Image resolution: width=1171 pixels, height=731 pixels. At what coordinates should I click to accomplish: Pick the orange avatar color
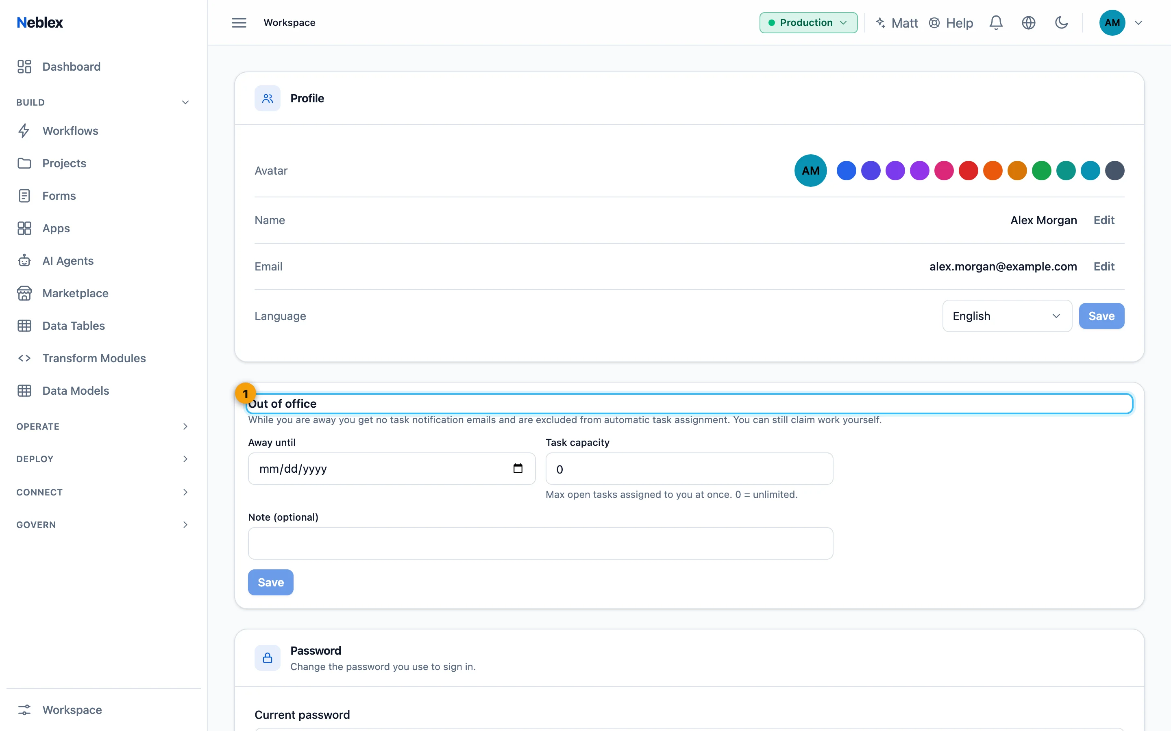993,171
